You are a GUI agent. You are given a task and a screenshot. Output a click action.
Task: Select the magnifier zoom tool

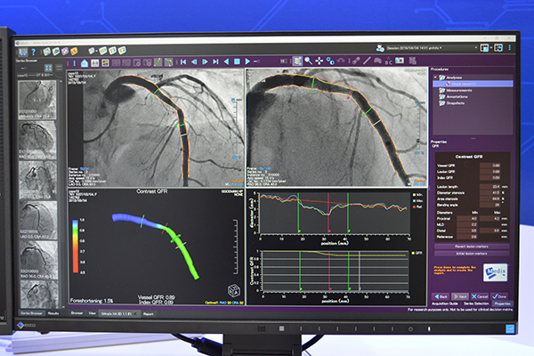click(x=307, y=61)
